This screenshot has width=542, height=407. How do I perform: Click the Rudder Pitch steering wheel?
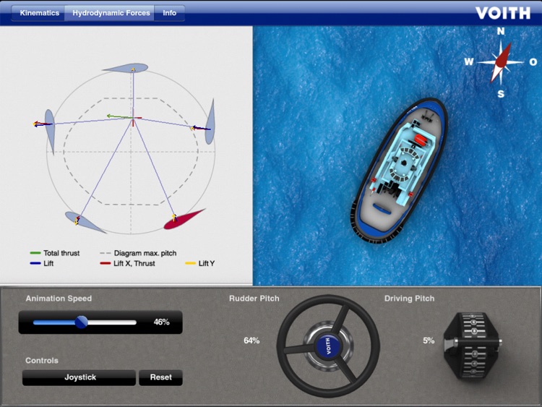328,346
